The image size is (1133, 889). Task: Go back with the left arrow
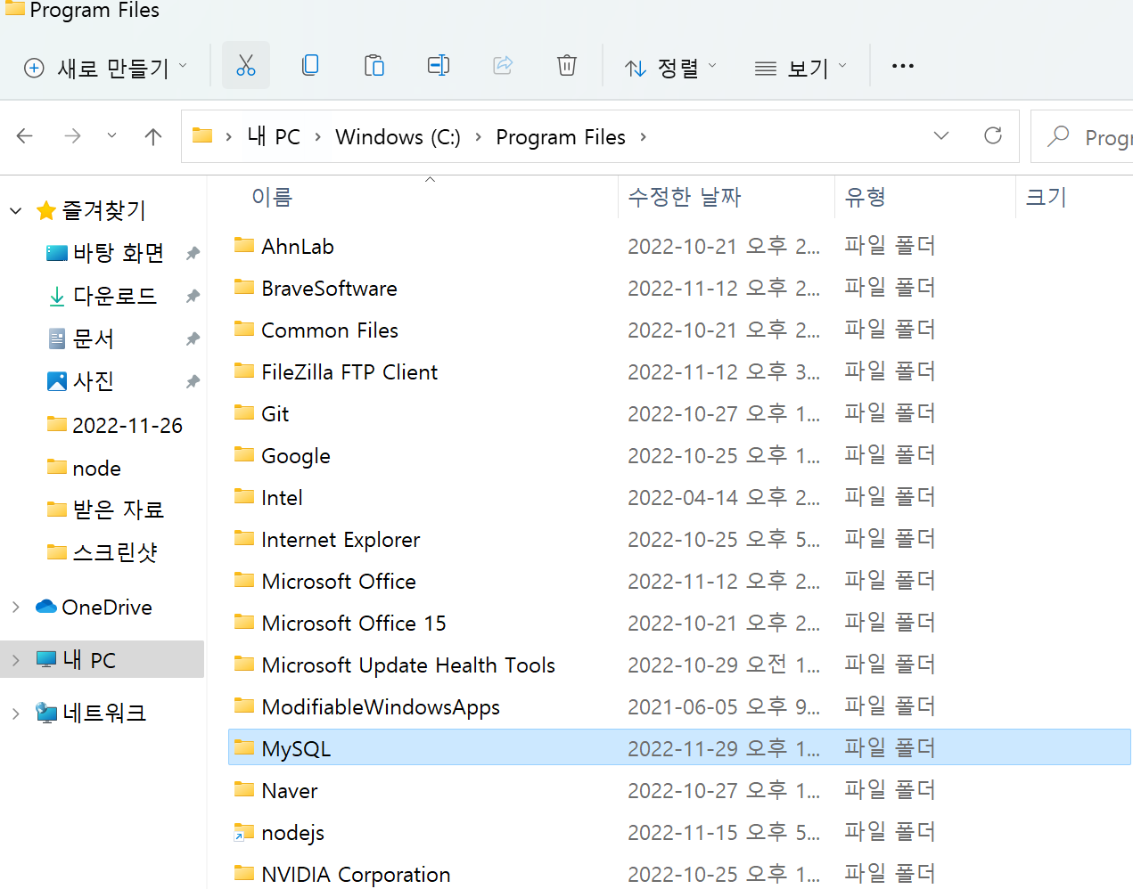pos(25,136)
